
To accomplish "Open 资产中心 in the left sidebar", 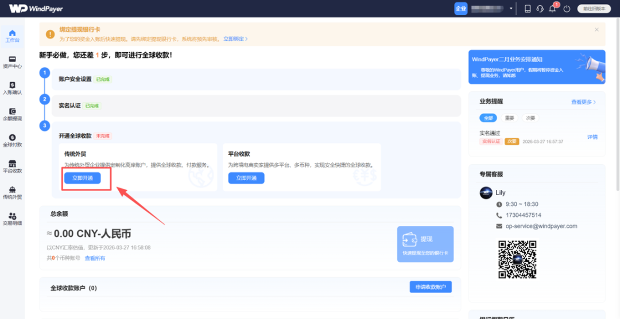I will pyautogui.click(x=12, y=62).
